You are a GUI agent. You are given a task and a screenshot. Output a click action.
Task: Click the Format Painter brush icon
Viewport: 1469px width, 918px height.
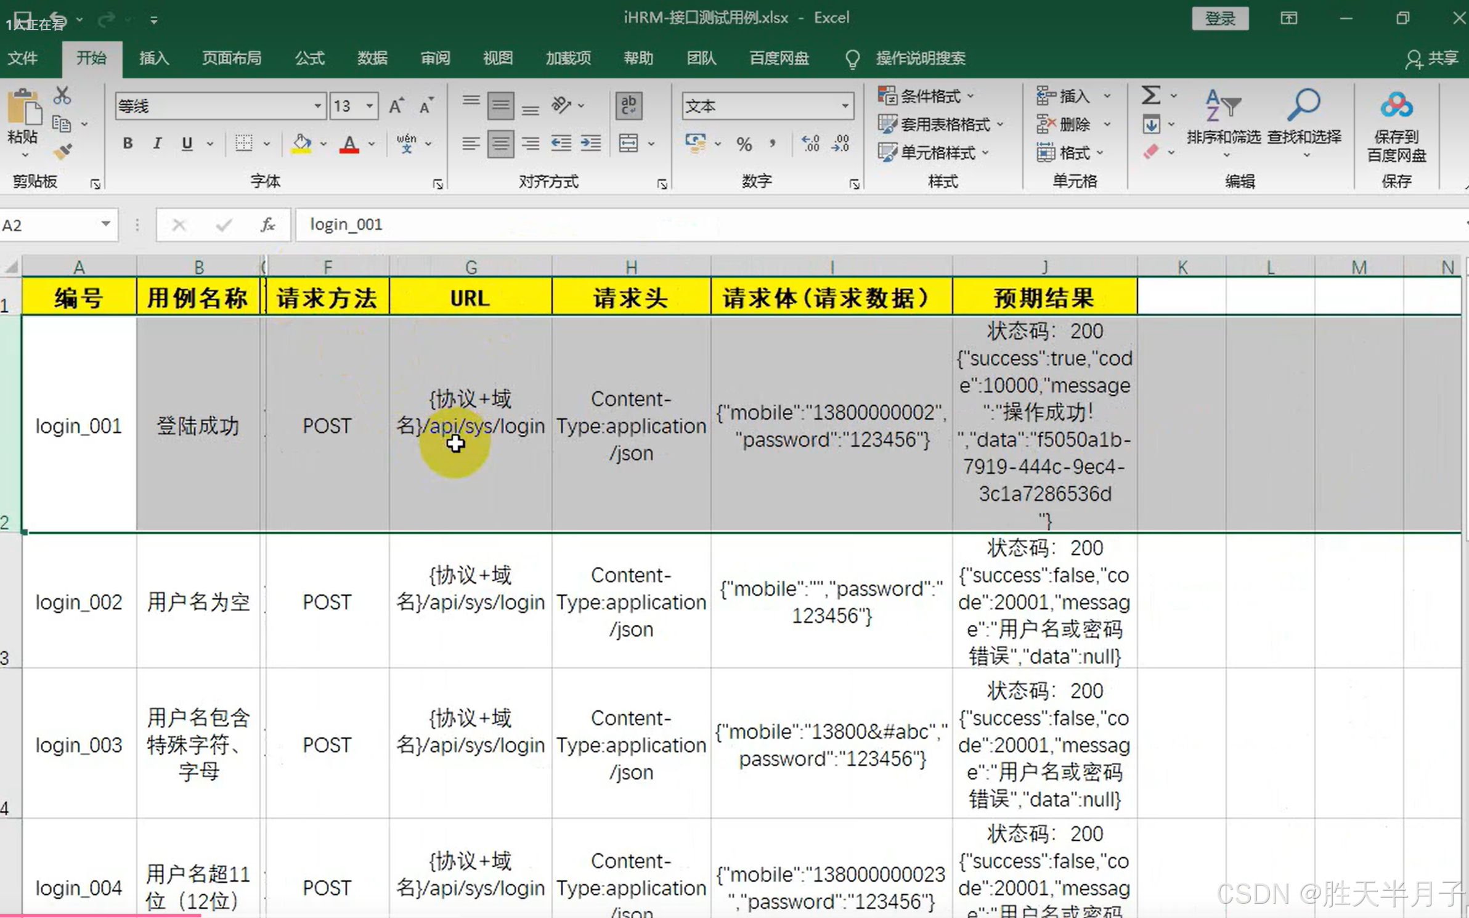click(x=62, y=151)
